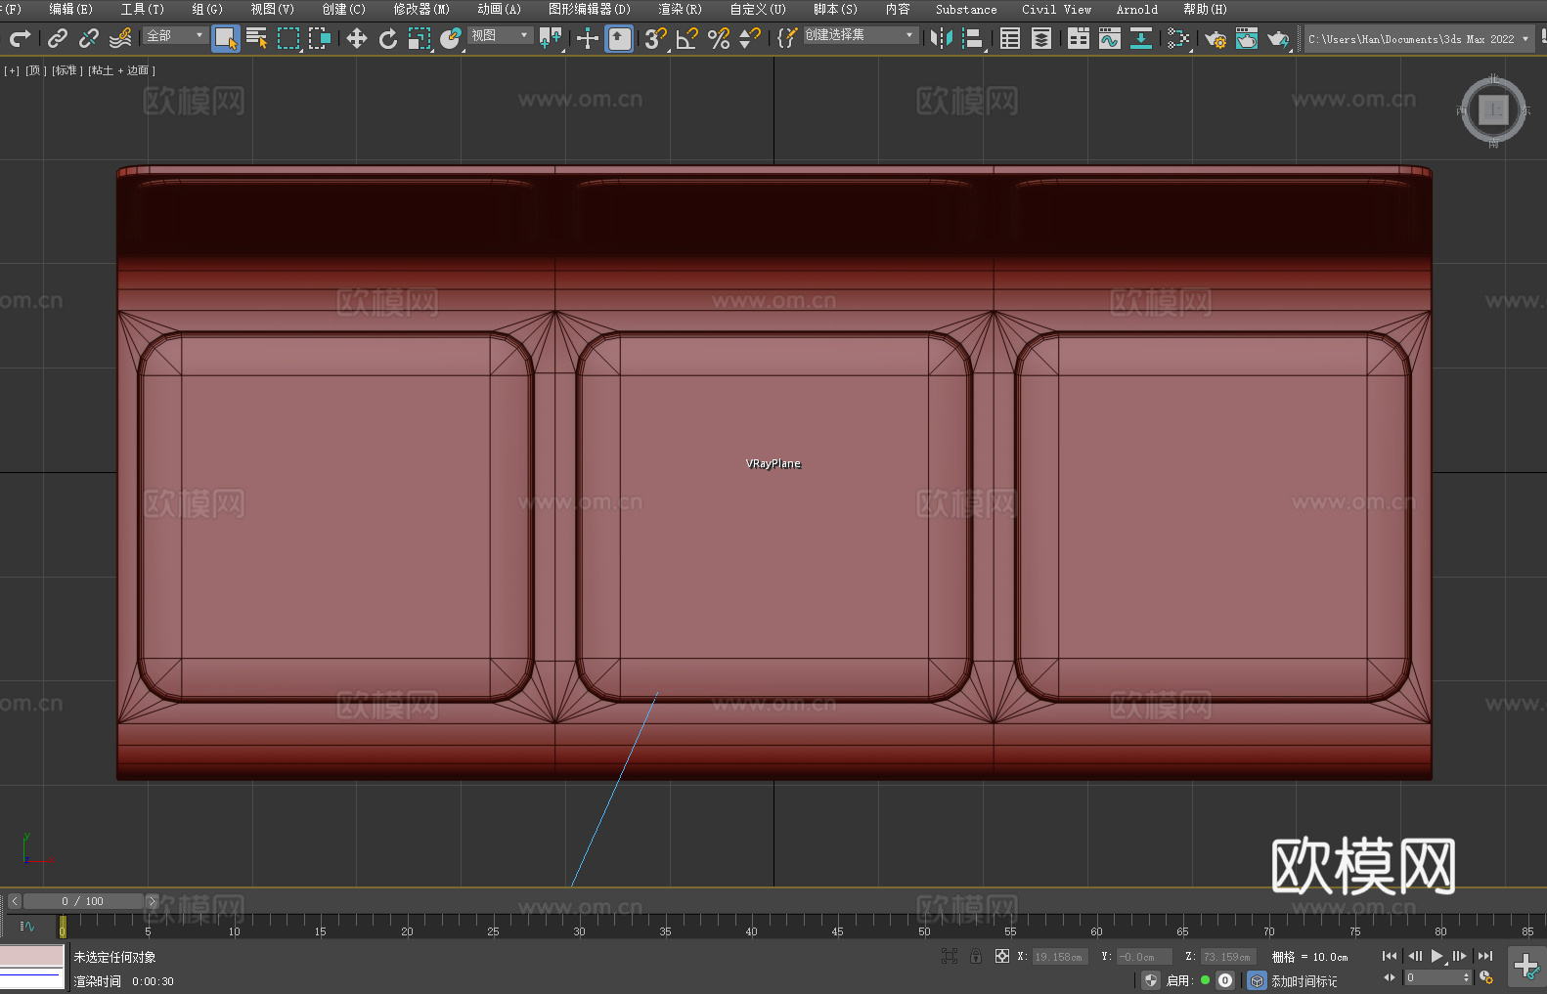Open the 创建(C) menu
Screen dimensions: 1547x994
(x=343, y=9)
